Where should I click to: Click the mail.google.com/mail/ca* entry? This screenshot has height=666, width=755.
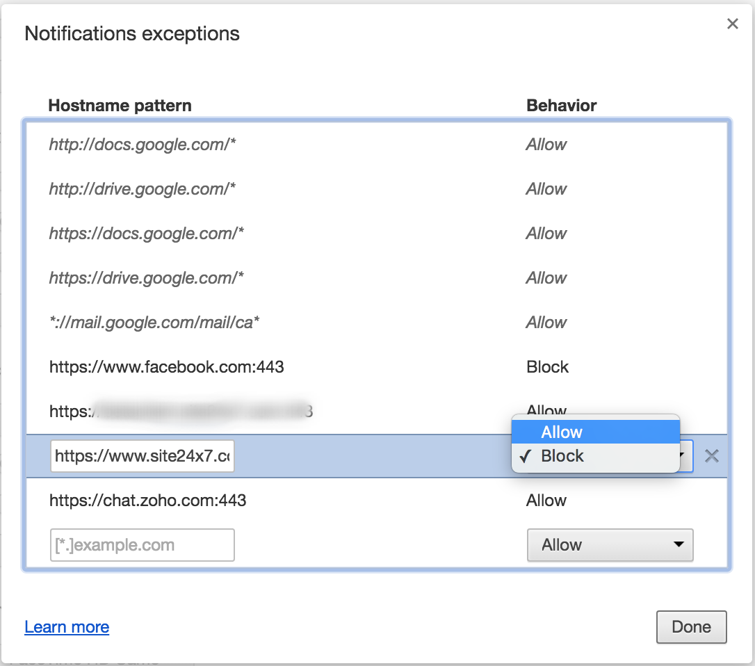[x=154, y=323]
